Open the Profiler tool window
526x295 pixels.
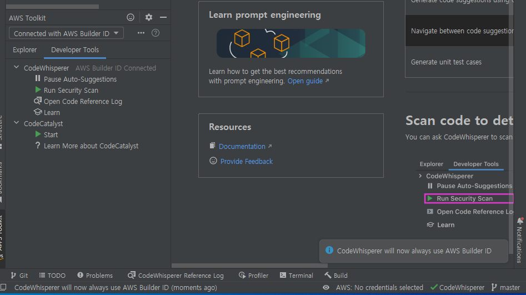tap(253, 276)
